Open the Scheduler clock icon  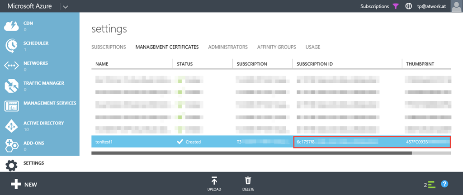pyautogui.click(x=11, y=46)
